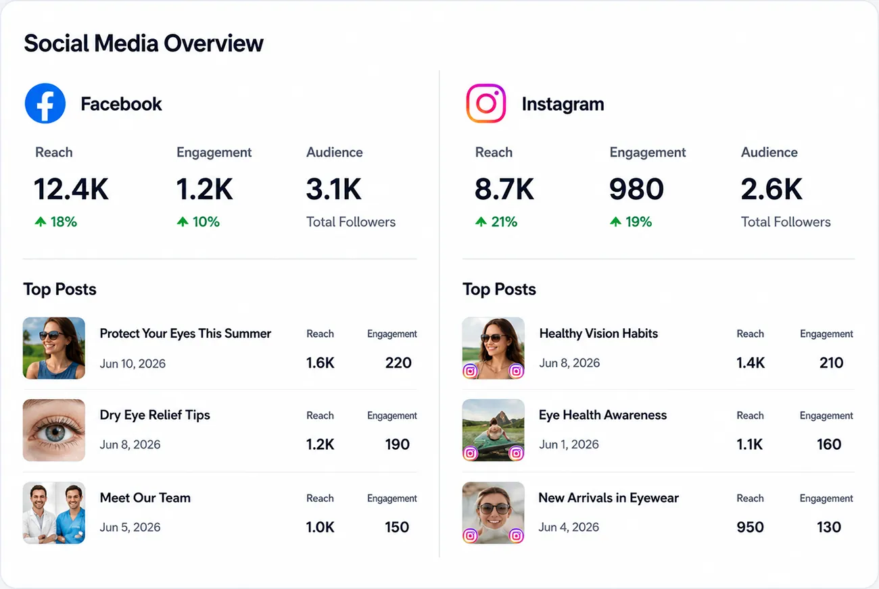Click the green up arrow beside 10%

tap(182, 222)
